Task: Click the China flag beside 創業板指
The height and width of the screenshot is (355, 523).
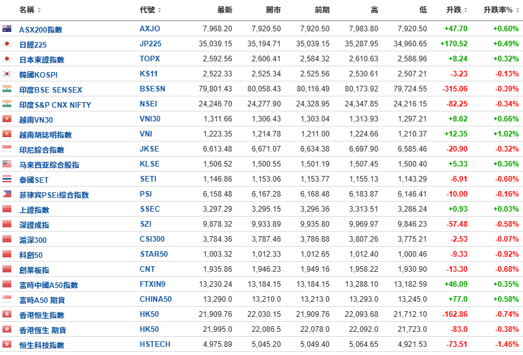Action: (7, 269)
